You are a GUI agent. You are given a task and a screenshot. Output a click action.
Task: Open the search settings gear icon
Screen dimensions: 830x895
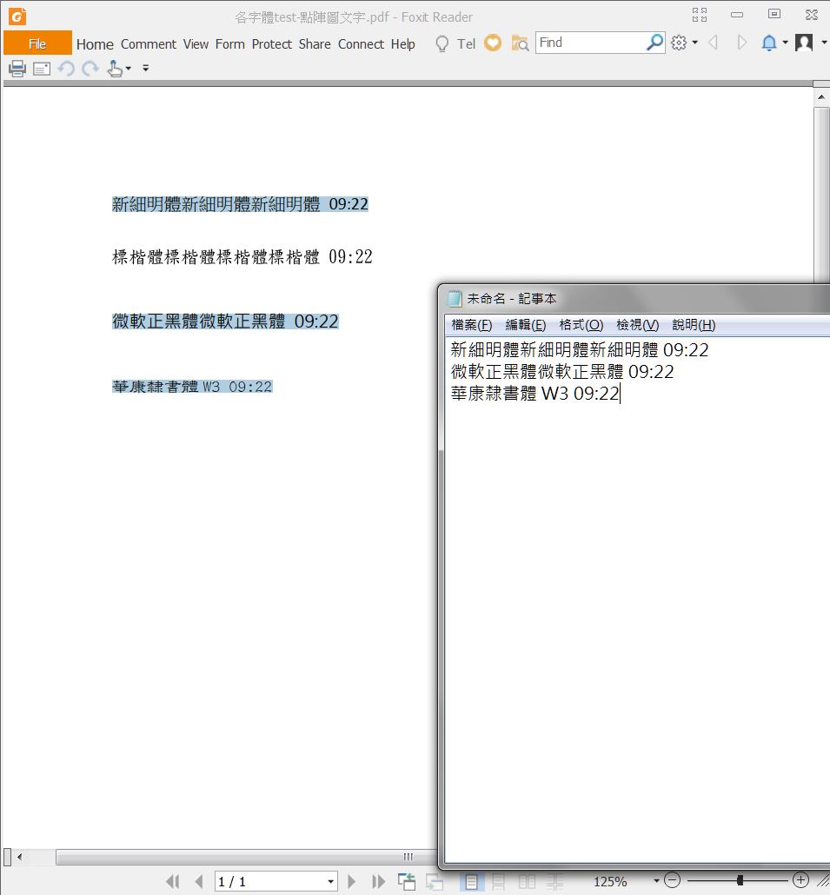679,43
